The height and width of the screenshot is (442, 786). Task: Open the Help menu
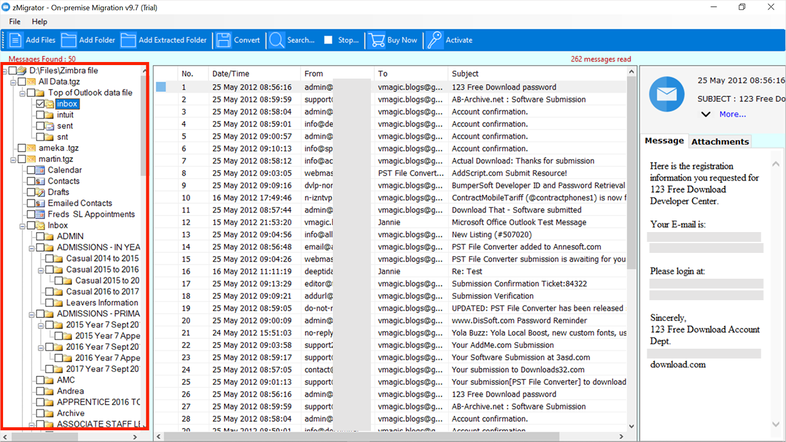(39, 21)
